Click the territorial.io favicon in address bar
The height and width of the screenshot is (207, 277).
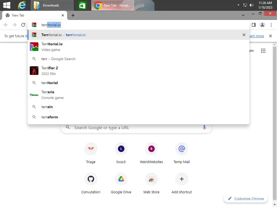[x=34, y=25]
